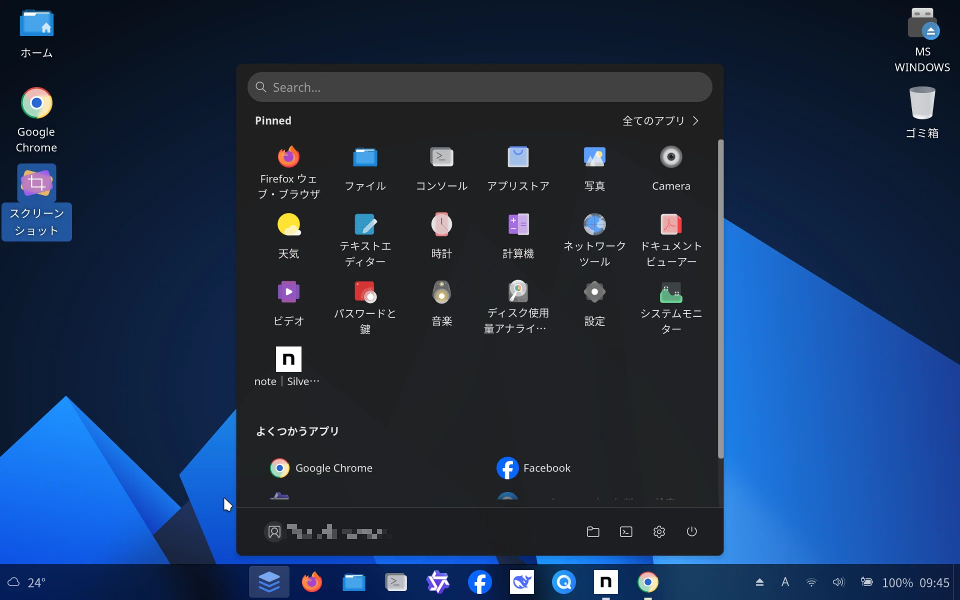Viewport: 960px width, 600px height.
Task: Open ディスク使用量アナライザー disk analyzer
Action: click(518, 307)
